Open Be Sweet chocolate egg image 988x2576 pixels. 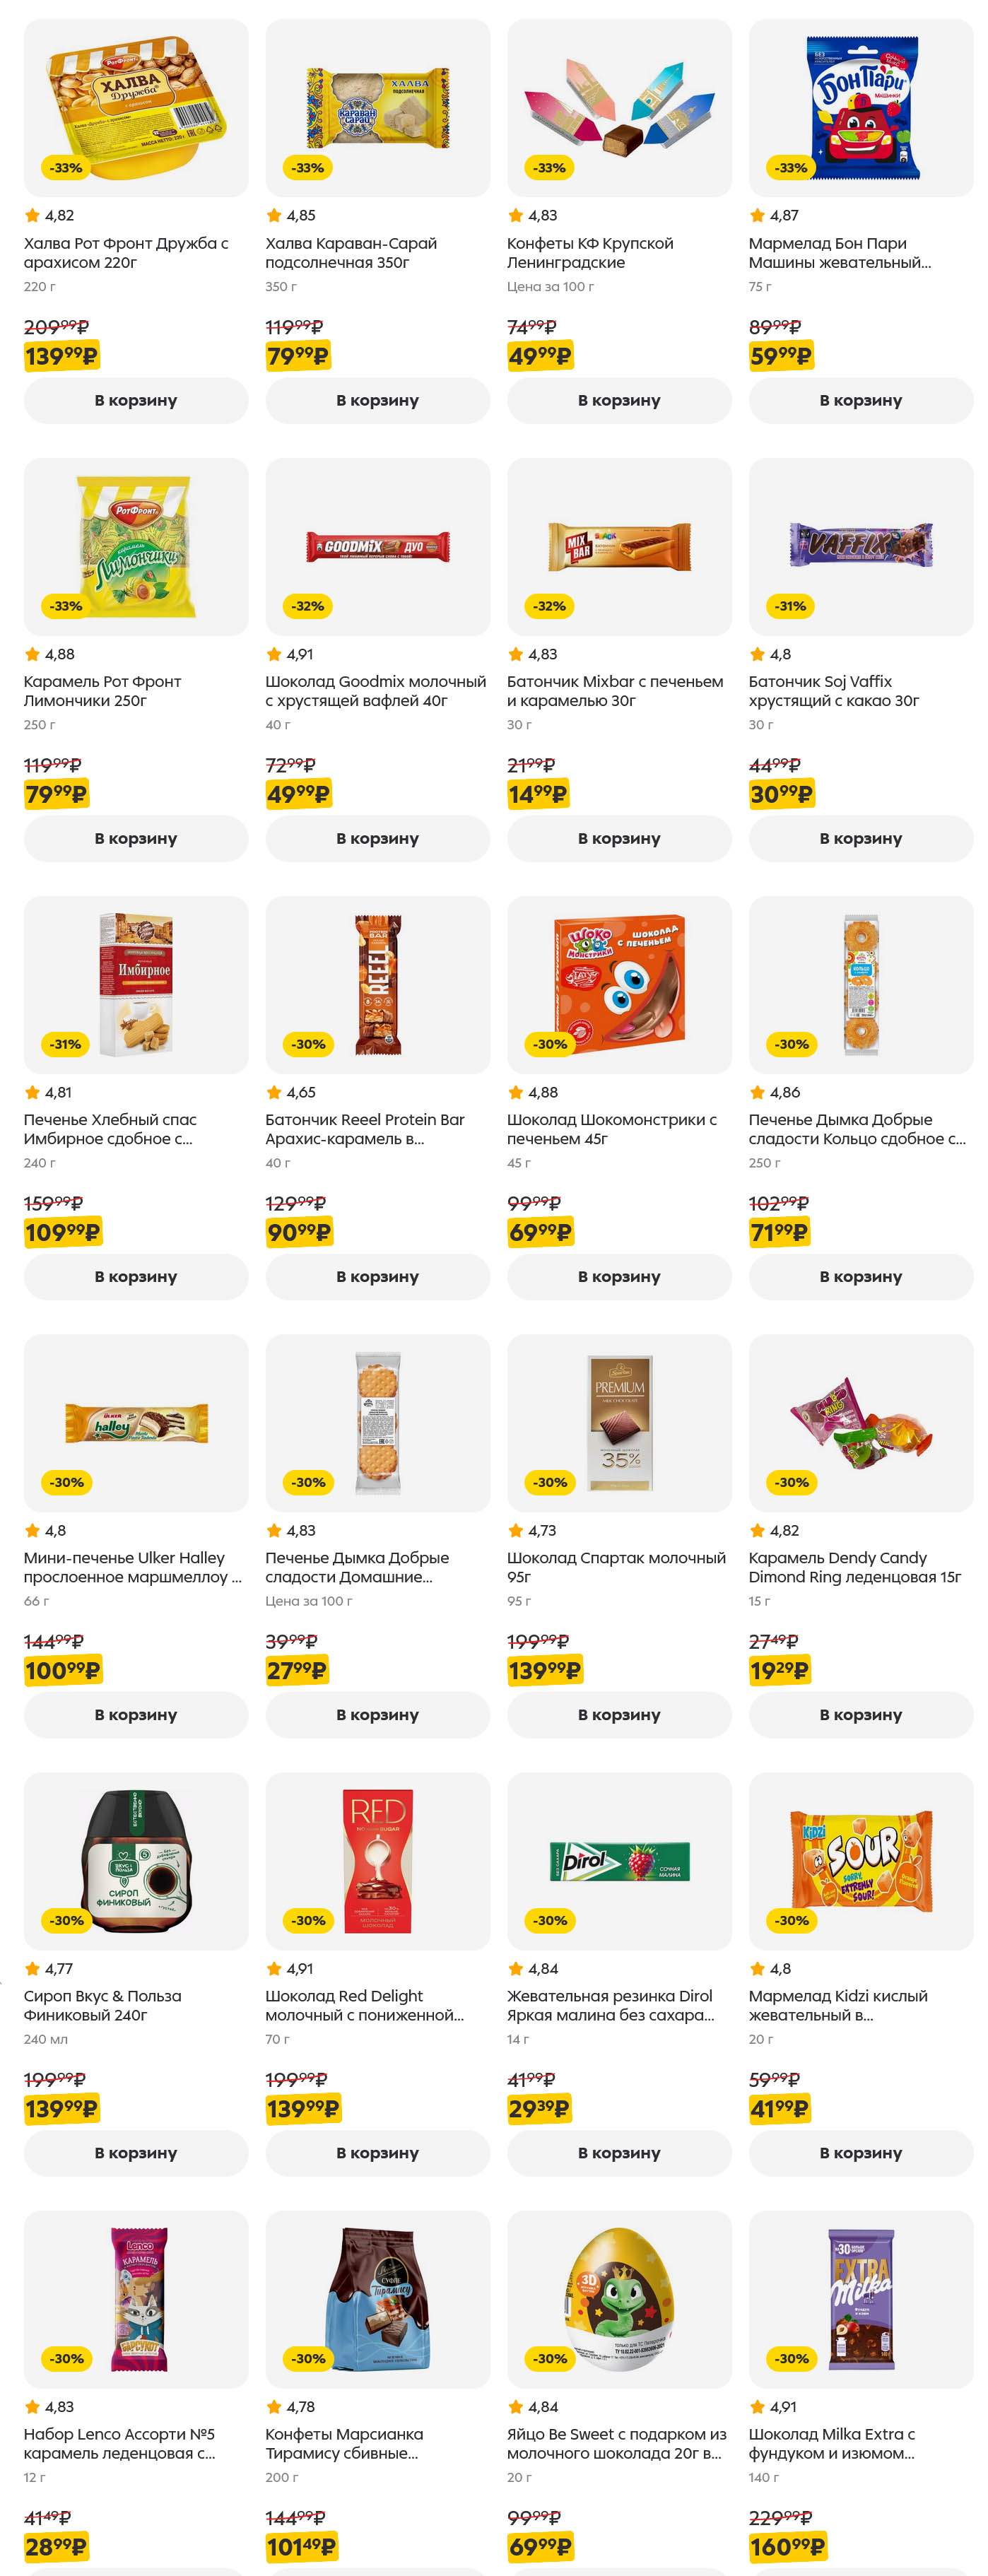(619, 2298)
